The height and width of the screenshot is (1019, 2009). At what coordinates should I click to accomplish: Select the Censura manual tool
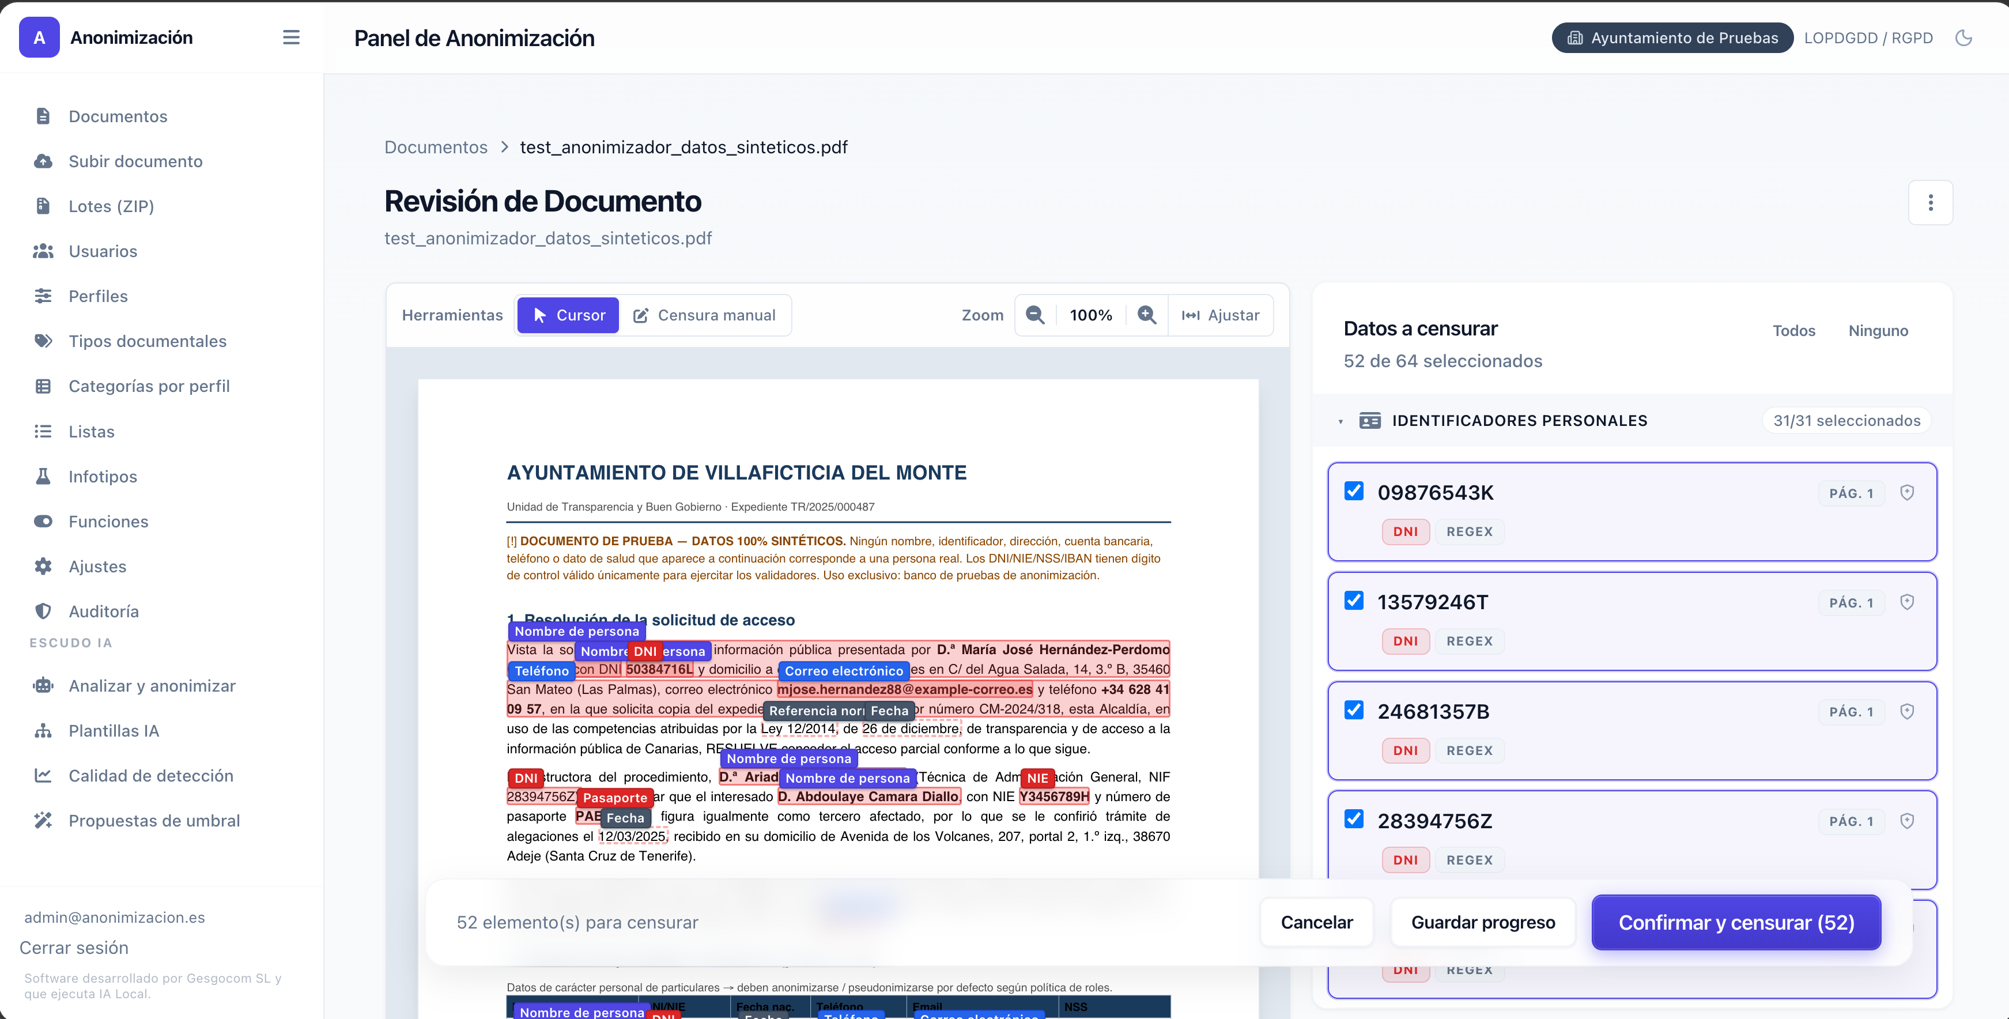coord(704,315)
